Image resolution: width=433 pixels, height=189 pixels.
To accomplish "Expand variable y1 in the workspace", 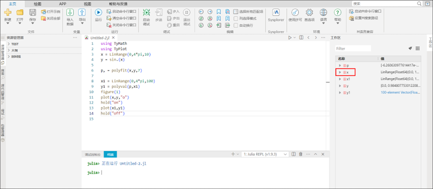I will pyautogui.click(x=340, y=92).
